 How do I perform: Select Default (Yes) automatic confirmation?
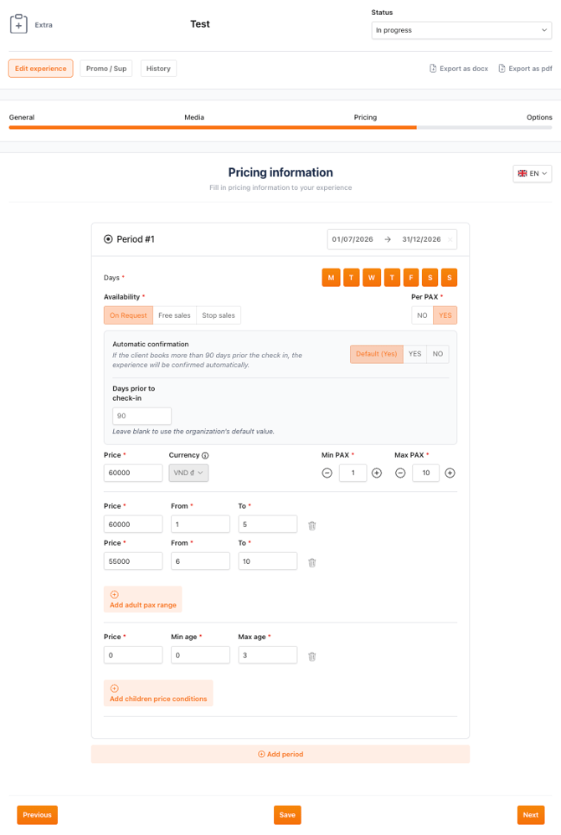pos(377,354)
